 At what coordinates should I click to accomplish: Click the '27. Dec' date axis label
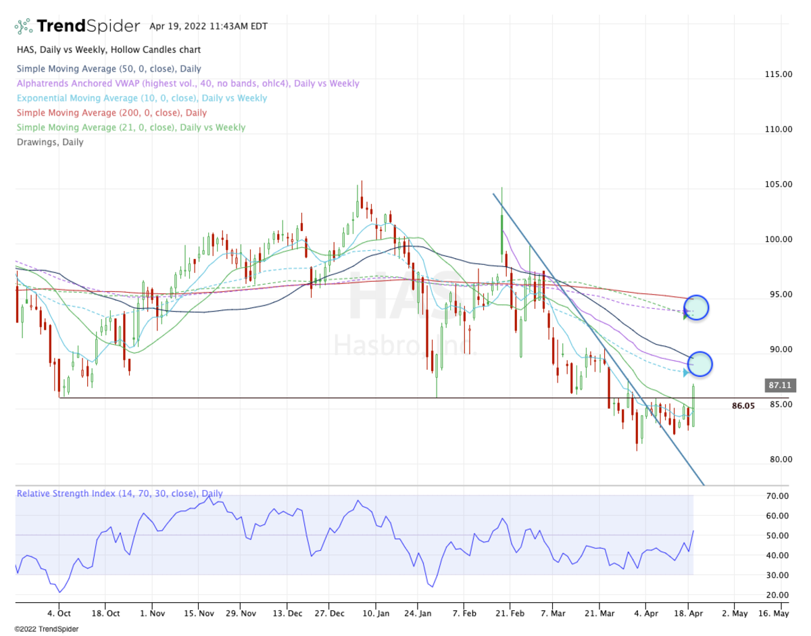(328, 614)
